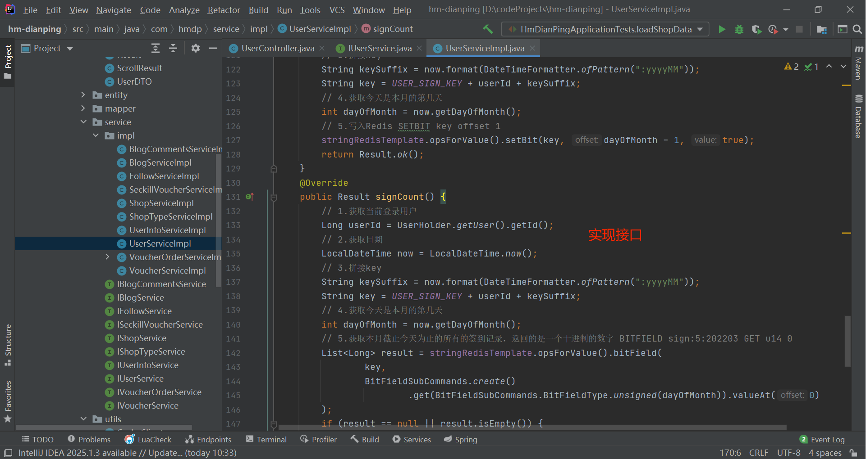
Task: Click the editor vertical scrollbar thumb
Action: 848,341
